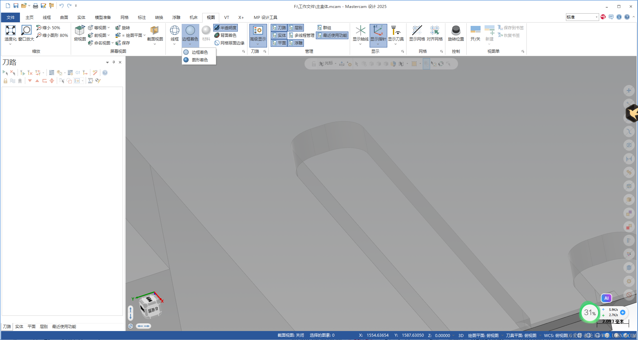Switch to the 实体 ribbon tab
The image size is (638, 340).
pyautogui.click(x=81, y=17)
